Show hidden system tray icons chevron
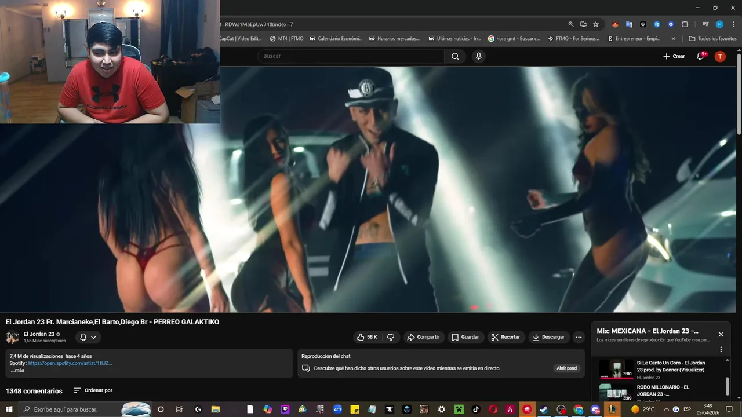Screen dimensions: 742x417 (x=665, y=409)
